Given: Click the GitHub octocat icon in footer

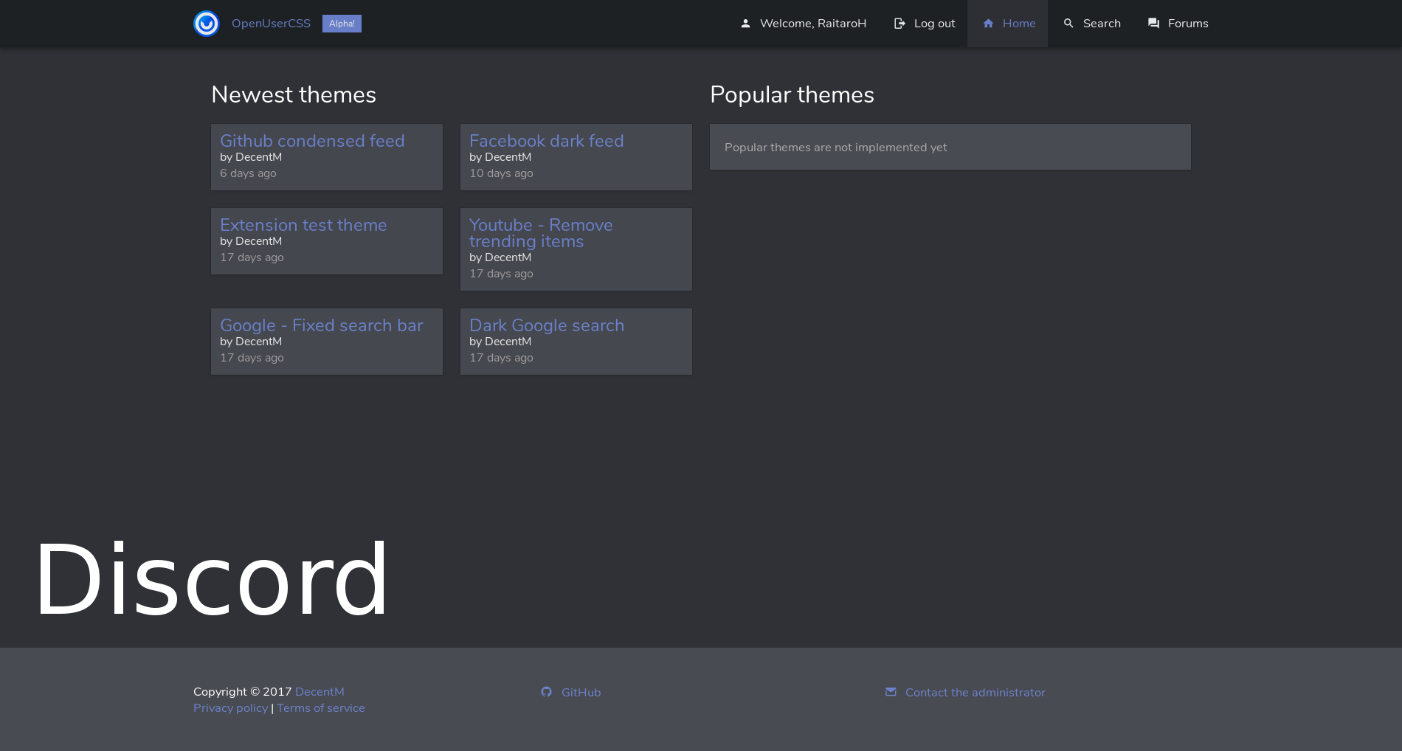Looking at the screenshot, I should [546, 692].
